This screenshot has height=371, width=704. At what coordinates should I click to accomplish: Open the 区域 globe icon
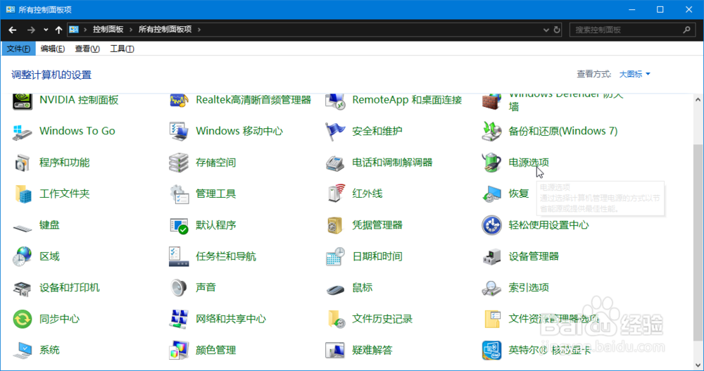tap(22, 256)
